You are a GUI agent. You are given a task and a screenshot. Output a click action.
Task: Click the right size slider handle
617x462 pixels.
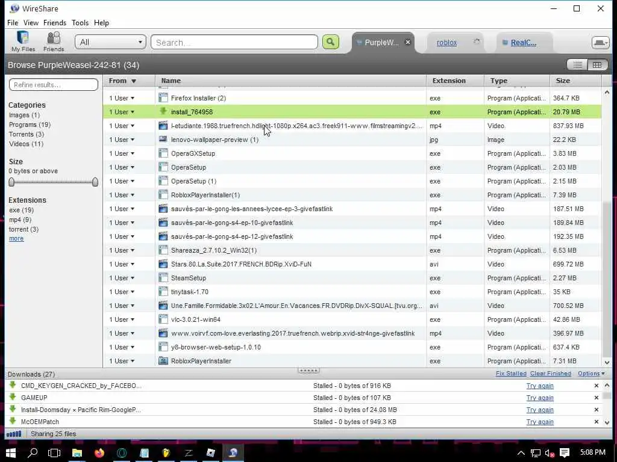(x=95, y=182)
